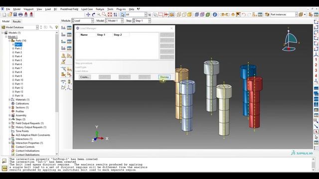Click the light bulb filter icon in model tree

point(56,27)
